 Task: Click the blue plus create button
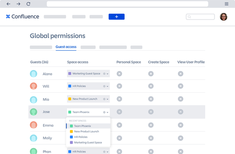116,17
